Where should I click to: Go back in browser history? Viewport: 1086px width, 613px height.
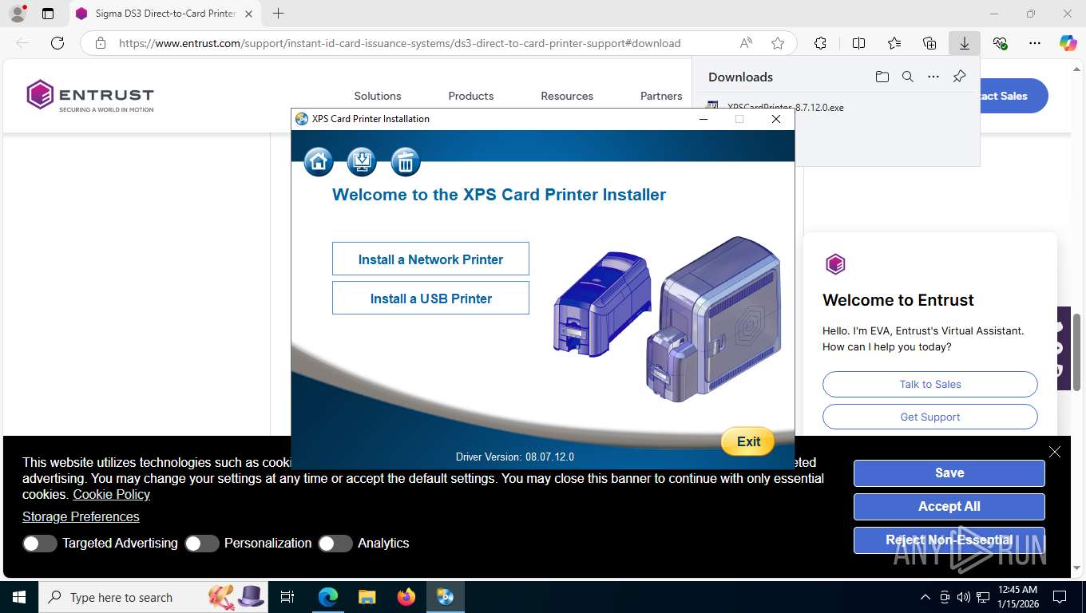coord(22,43)
